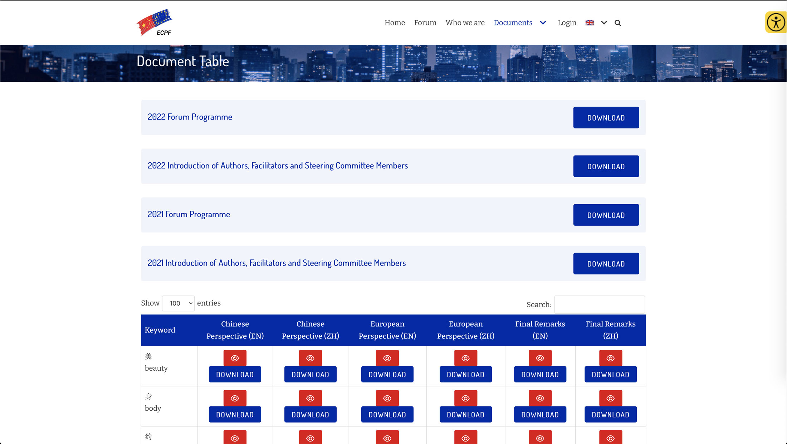Download body Final Remarks (EN)
Screen dimensions: 787x444
[x=540, y=414]
